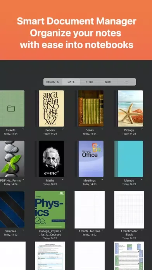This screenshot has height=270, width=152.
Task: Sort documents by SIZE
Action: [x=108, y=82]
